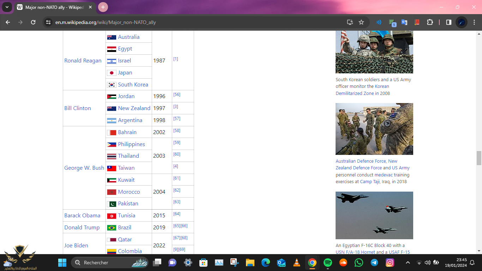Open citation [64] in the Tunisia row
Screen dimensions: 482x271
[x=177, y=214]
